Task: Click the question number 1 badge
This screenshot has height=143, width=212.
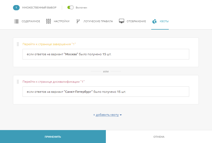Action: pyautogui.click(x=16, y=8)
